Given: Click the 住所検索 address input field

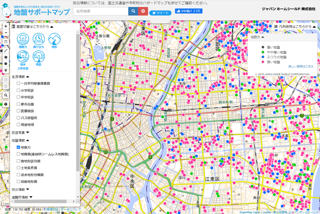Looking at the screenshot, I should coord(101,11).
